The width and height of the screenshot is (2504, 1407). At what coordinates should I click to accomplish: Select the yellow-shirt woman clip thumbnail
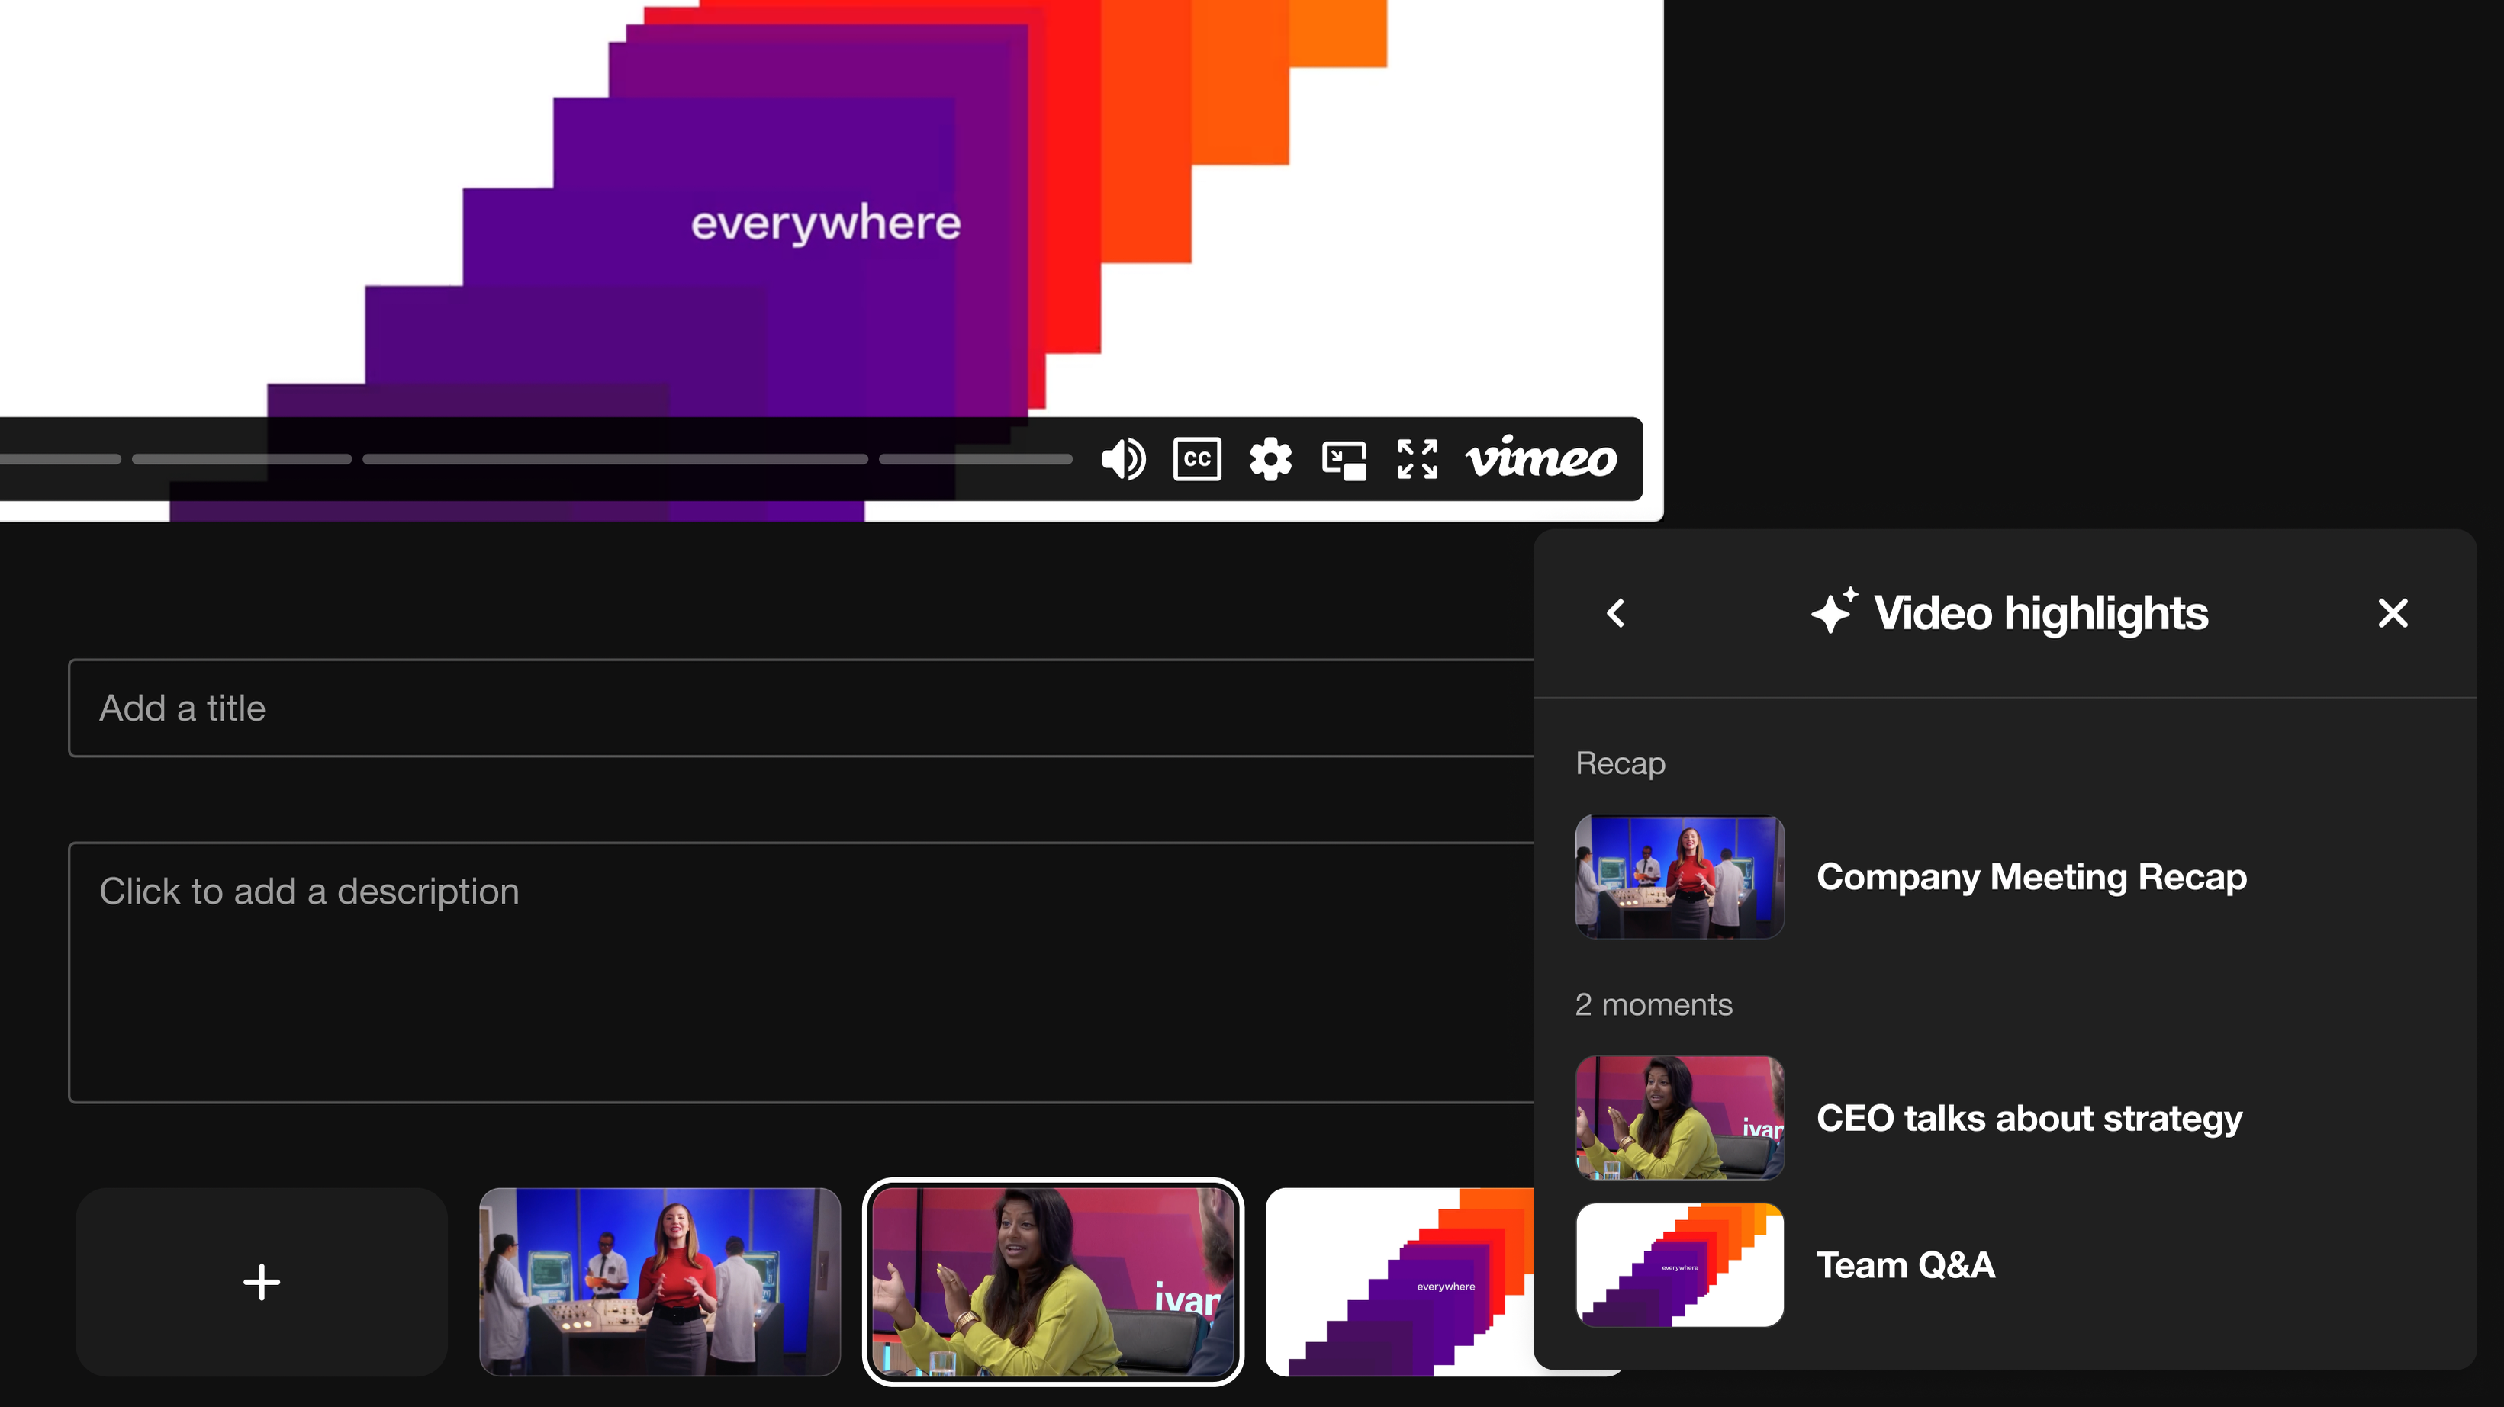click(1053, 1282)
